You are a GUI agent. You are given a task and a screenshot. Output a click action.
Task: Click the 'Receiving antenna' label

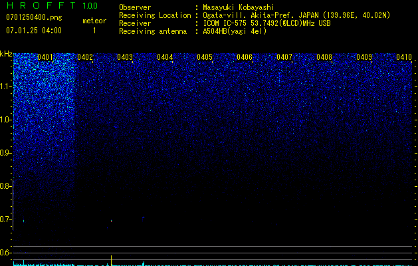pos(153,31)
